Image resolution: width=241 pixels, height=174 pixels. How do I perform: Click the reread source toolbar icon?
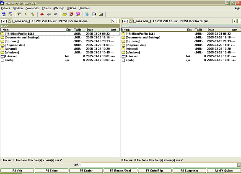pos(3,14)
